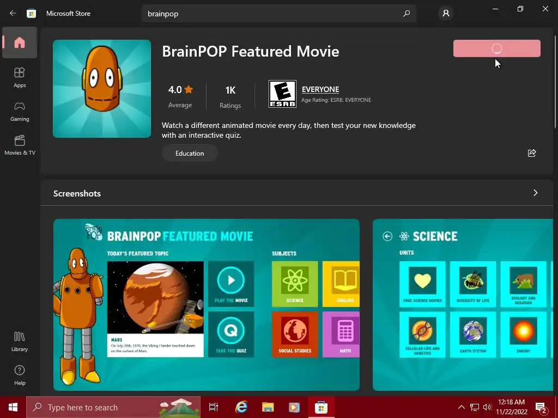Click the search magnifier icon

[407, 14]
